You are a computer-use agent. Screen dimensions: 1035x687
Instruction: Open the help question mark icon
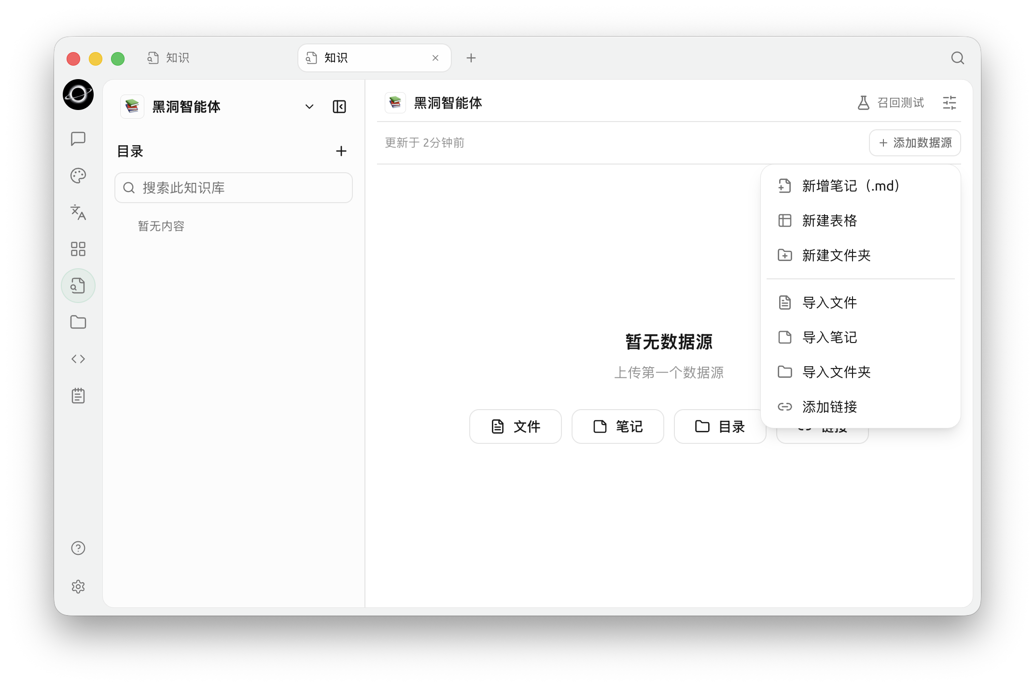click(x=78, y=548)
